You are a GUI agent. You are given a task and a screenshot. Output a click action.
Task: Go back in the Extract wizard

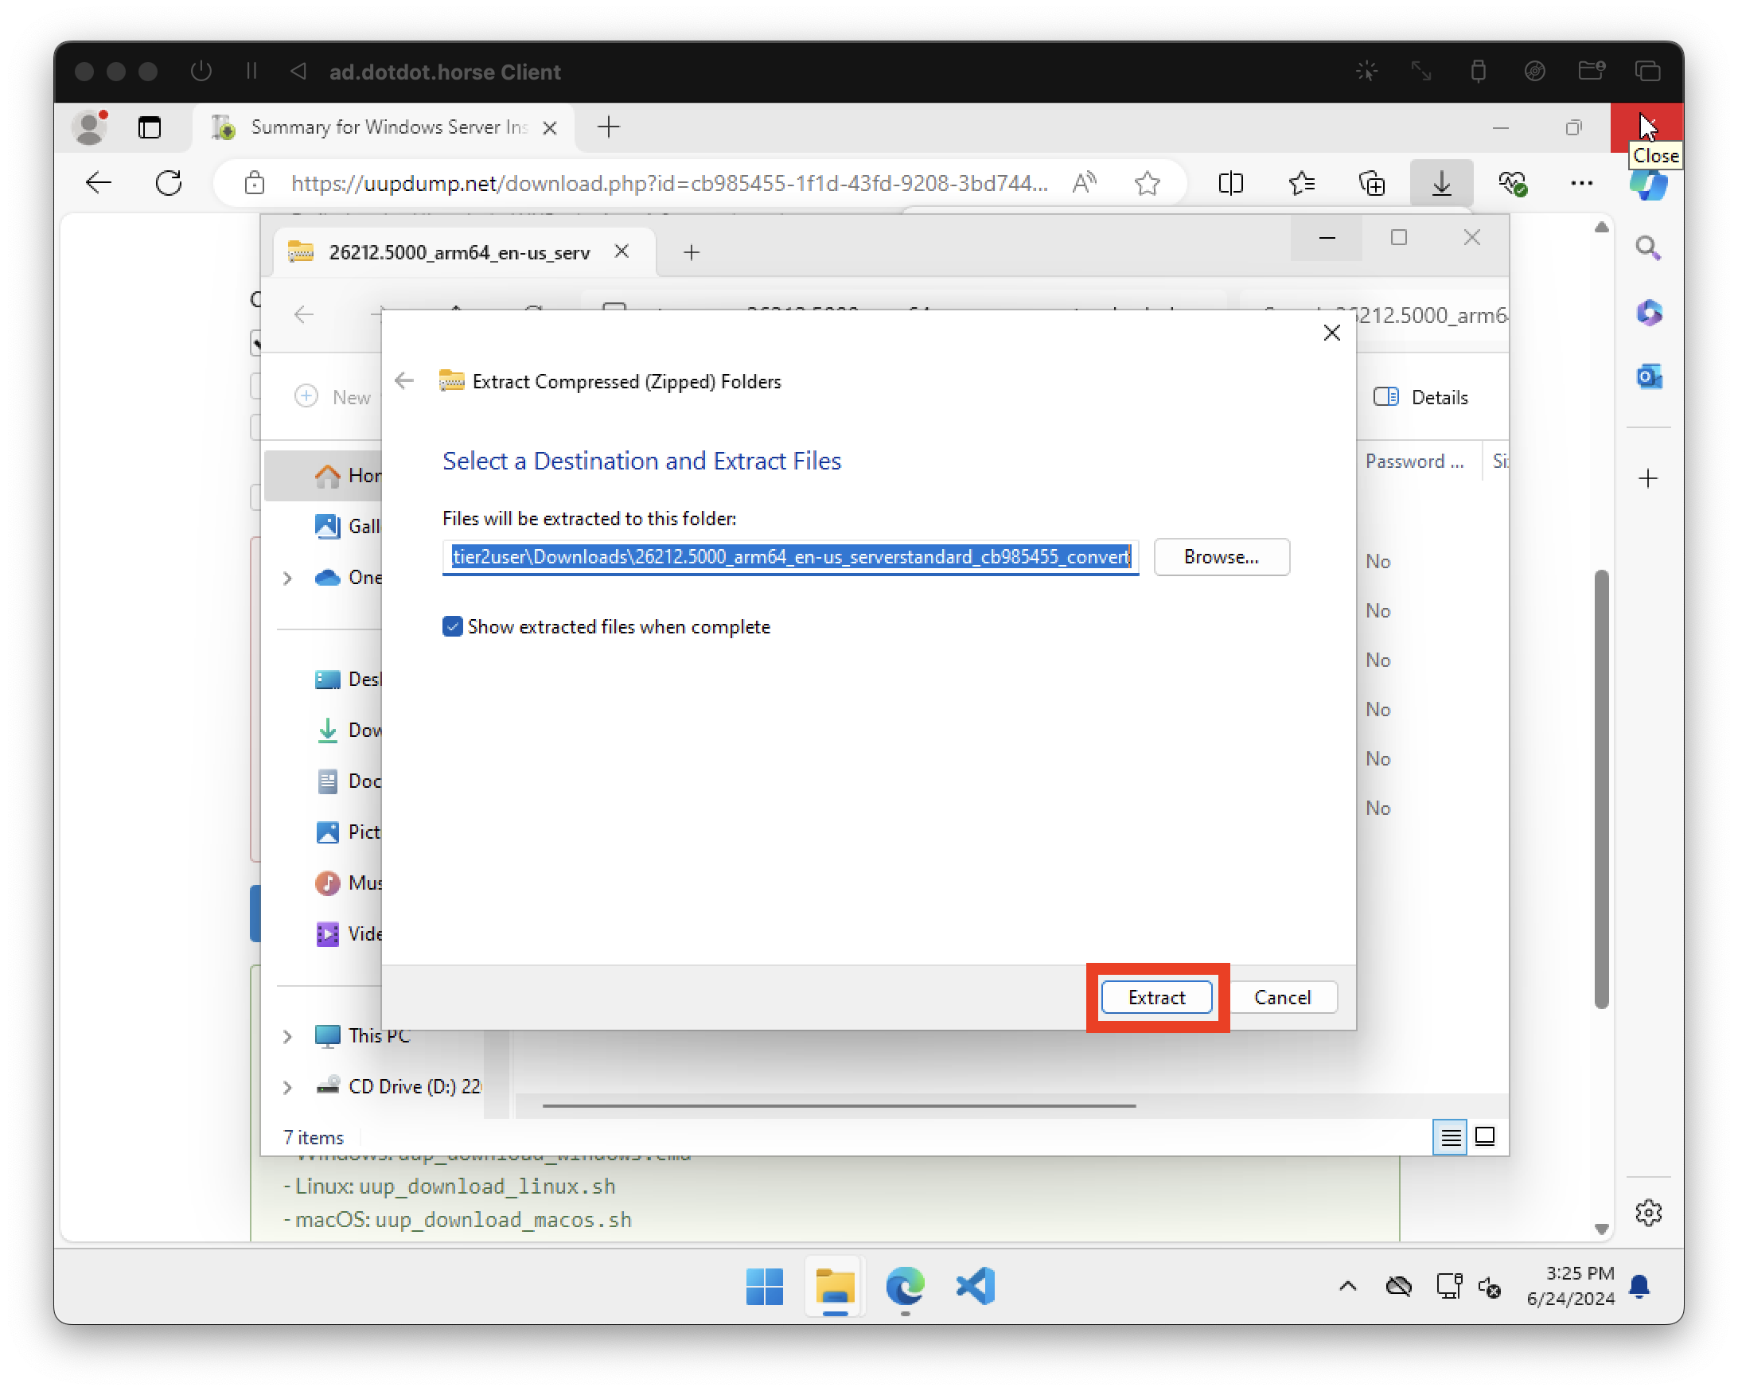[x=404, y=381]
